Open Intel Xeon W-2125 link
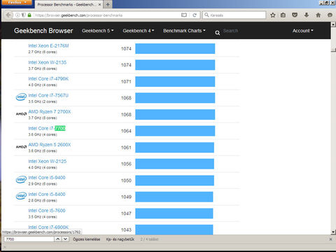 (48, 161)
